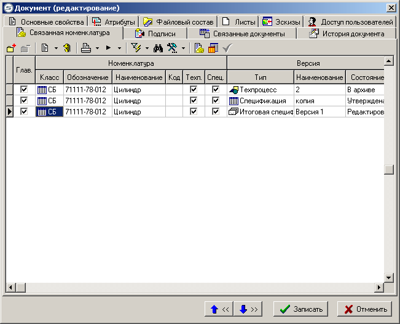
Task: Click the hammer and wrench tools icon
Action: [173, 48]
